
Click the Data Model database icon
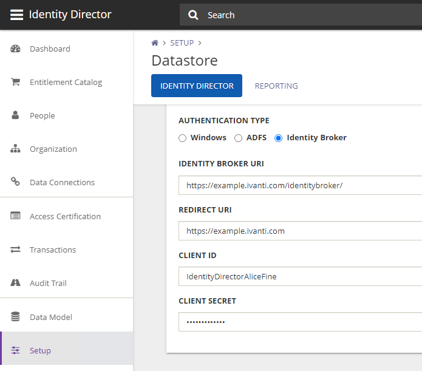[x=16, y=317]
